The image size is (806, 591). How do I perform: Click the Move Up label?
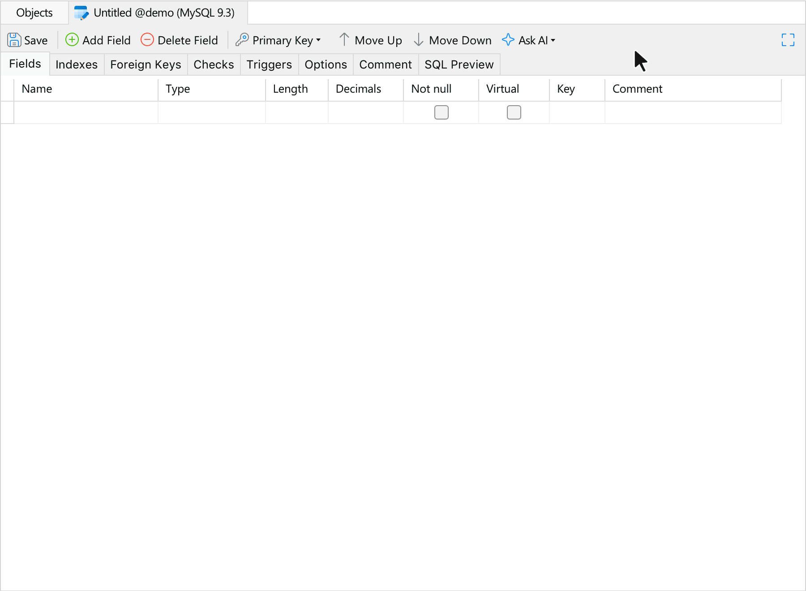[x=378, y=40]
